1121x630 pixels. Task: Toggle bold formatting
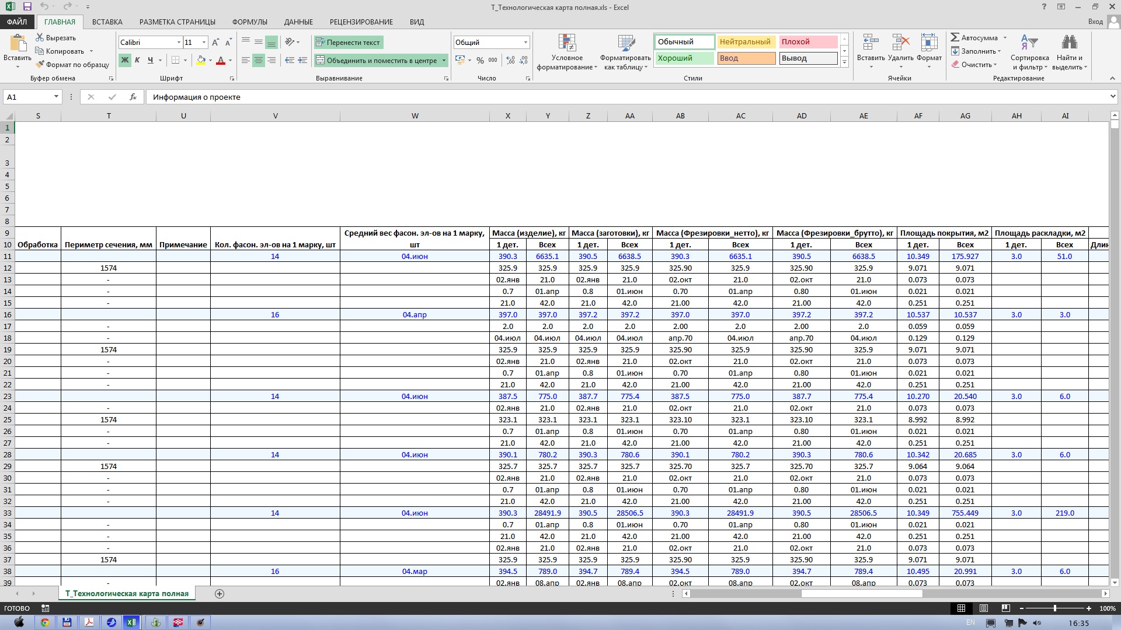pyautogui.click(x=124, y=60)
